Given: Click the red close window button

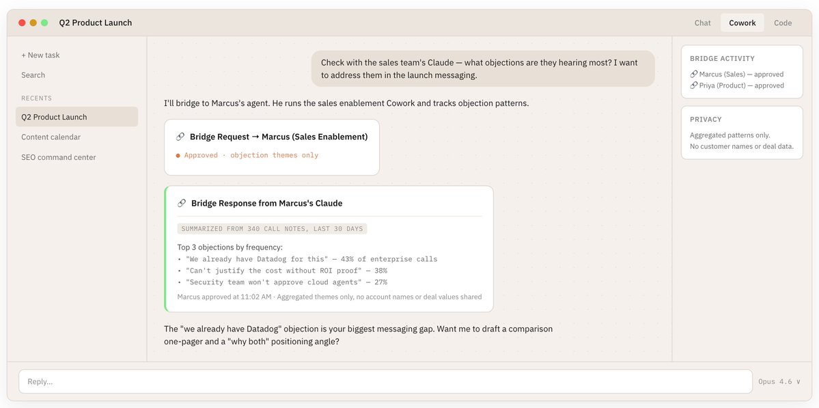Looking at the screenshot, I should [22, 23].
